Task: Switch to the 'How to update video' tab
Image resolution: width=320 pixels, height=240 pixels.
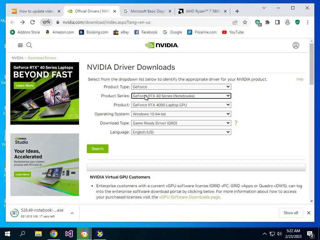Action: pos(37,11)
